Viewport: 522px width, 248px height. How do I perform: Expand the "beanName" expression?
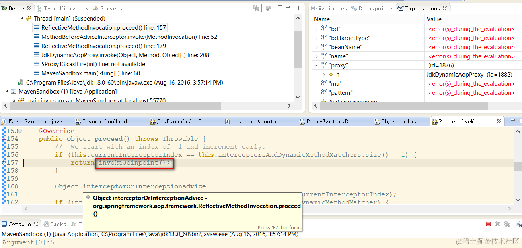pyautogui.click(x=317, y=47)
